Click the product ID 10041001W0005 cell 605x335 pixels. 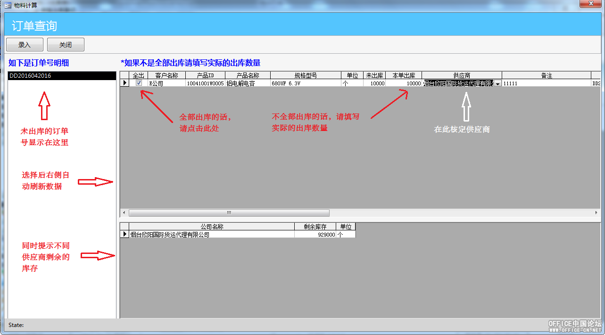205,83
